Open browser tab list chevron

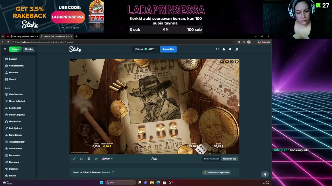click(x=3, y=36)
